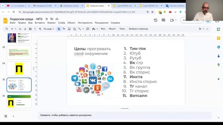Open the Вставить menu
The width and height of the screenshot is (223, 125).
40,23
